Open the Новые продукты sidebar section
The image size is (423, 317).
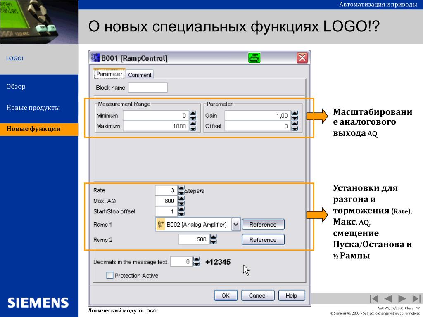[x=33, y=108]
